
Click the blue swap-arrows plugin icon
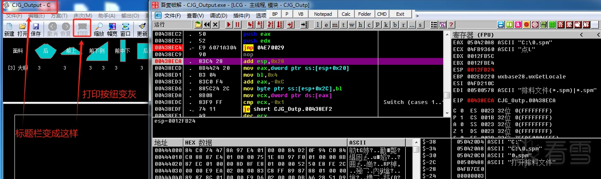click(x=501, y=24)
